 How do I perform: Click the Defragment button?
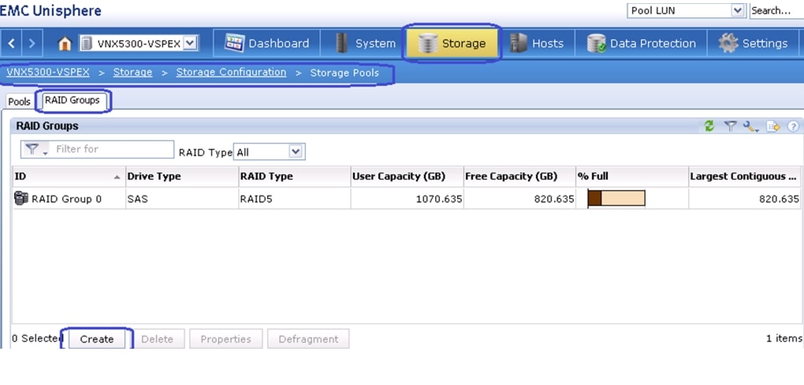(308, 338)
